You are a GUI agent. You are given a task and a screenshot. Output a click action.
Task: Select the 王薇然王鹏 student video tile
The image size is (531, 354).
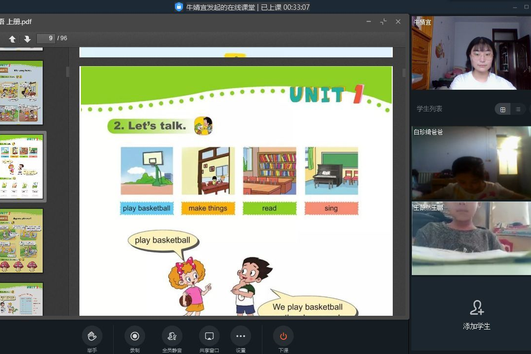[471, 238]
